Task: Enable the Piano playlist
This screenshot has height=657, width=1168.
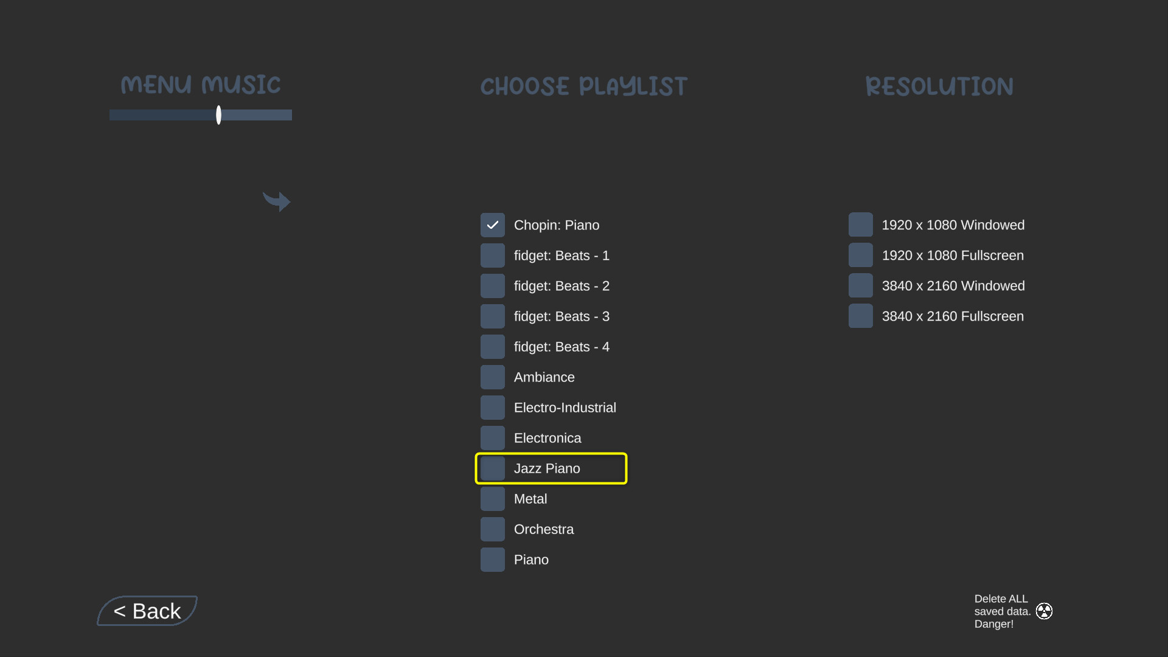Action: pyautogui.click(x=493, y=559)
